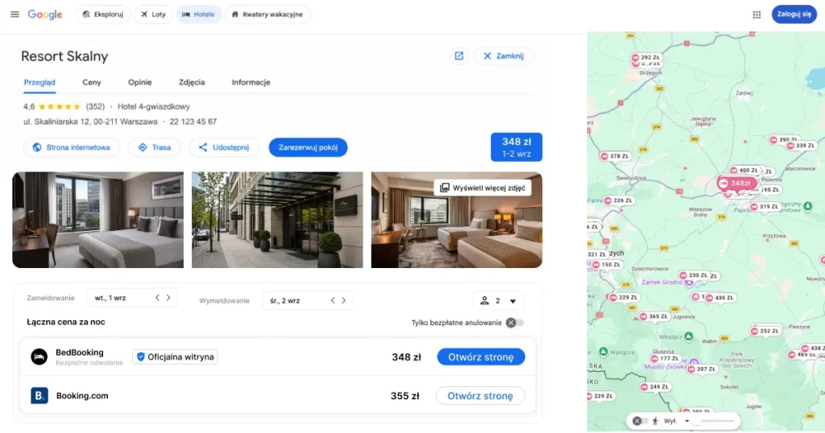Open the Loty section
The width and height of the screenshot is (825, 433).
click(x=153, y=14)
